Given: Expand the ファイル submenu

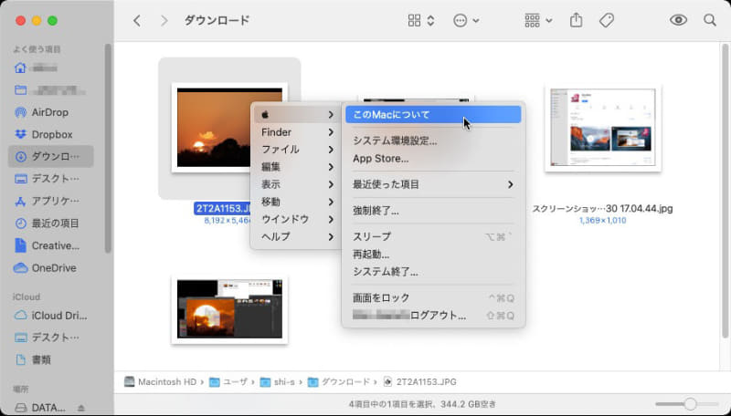Looking at the screenshot, I should pyautogui.click(x=298, y=150).
